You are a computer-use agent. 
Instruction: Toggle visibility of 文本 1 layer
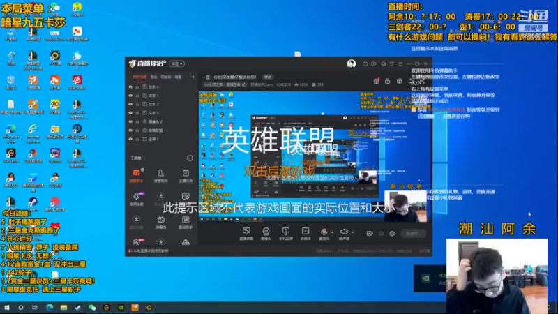pos(130,96)
